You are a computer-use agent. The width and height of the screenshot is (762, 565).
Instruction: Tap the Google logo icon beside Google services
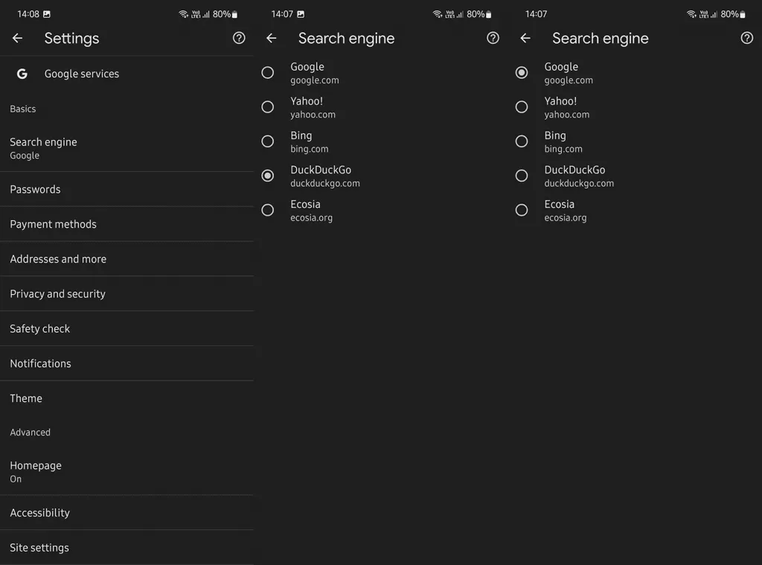pos(22,74)
